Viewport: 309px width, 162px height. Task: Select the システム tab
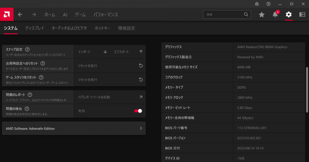coord(11,28)
